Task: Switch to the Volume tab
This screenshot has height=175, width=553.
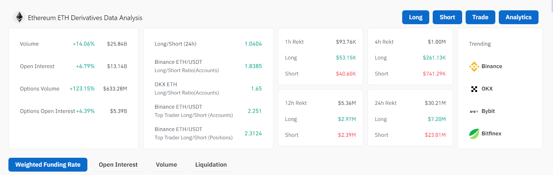Action: tap(166, 165)
